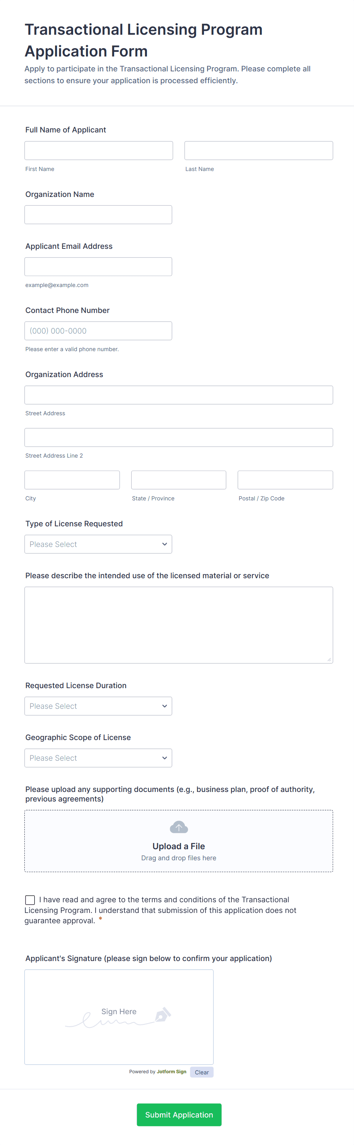
Task: Click the Street Address input
Action: coord(179,395)
